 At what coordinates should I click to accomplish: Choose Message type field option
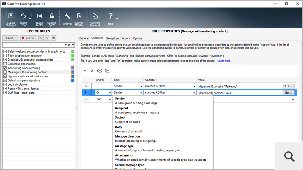163,148
